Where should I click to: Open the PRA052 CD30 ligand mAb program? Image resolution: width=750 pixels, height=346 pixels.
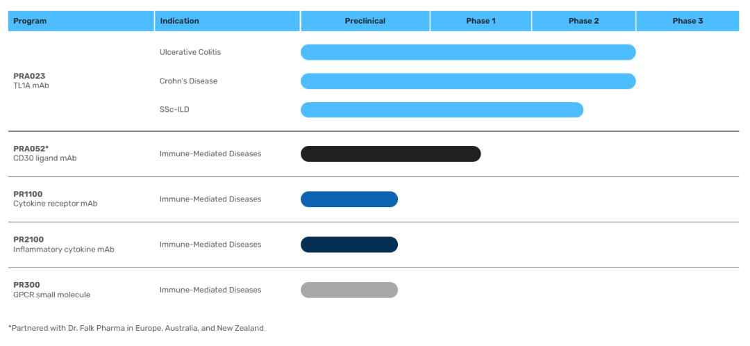pos(44,154)
